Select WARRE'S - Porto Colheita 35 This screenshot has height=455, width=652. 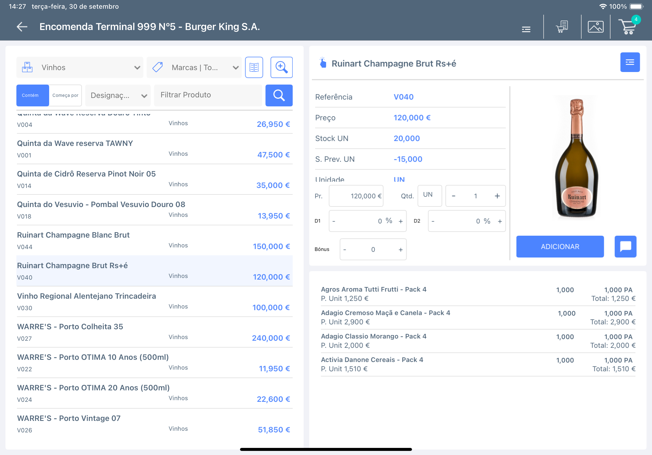(x=155, y=332)
